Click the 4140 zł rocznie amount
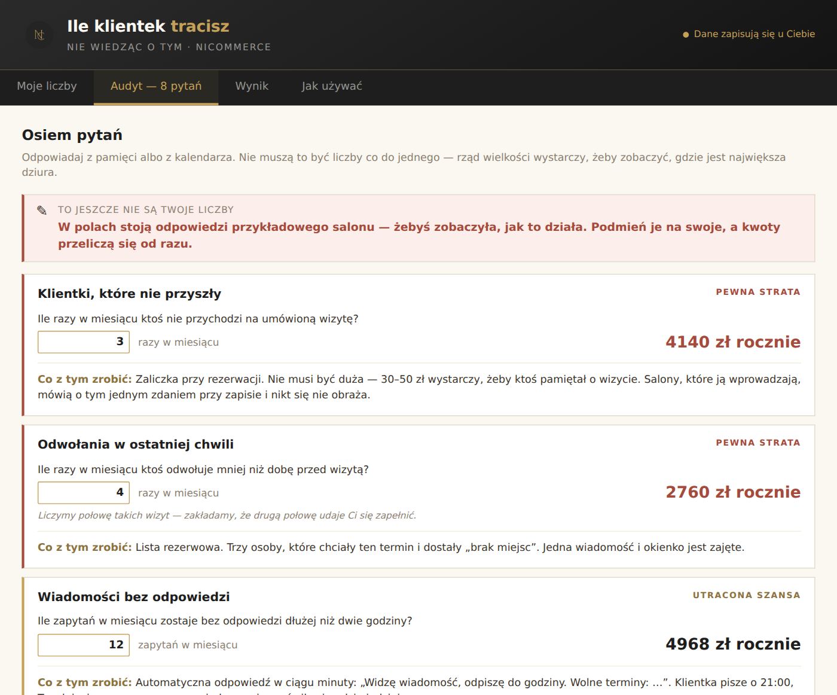 coord(733,342)
